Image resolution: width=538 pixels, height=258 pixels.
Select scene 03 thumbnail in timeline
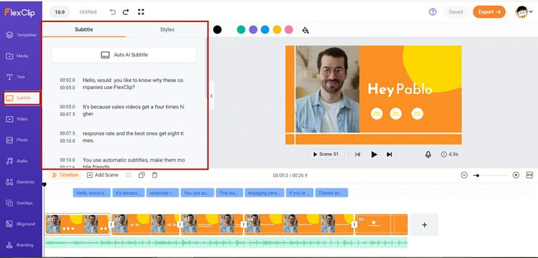(212, 224)
